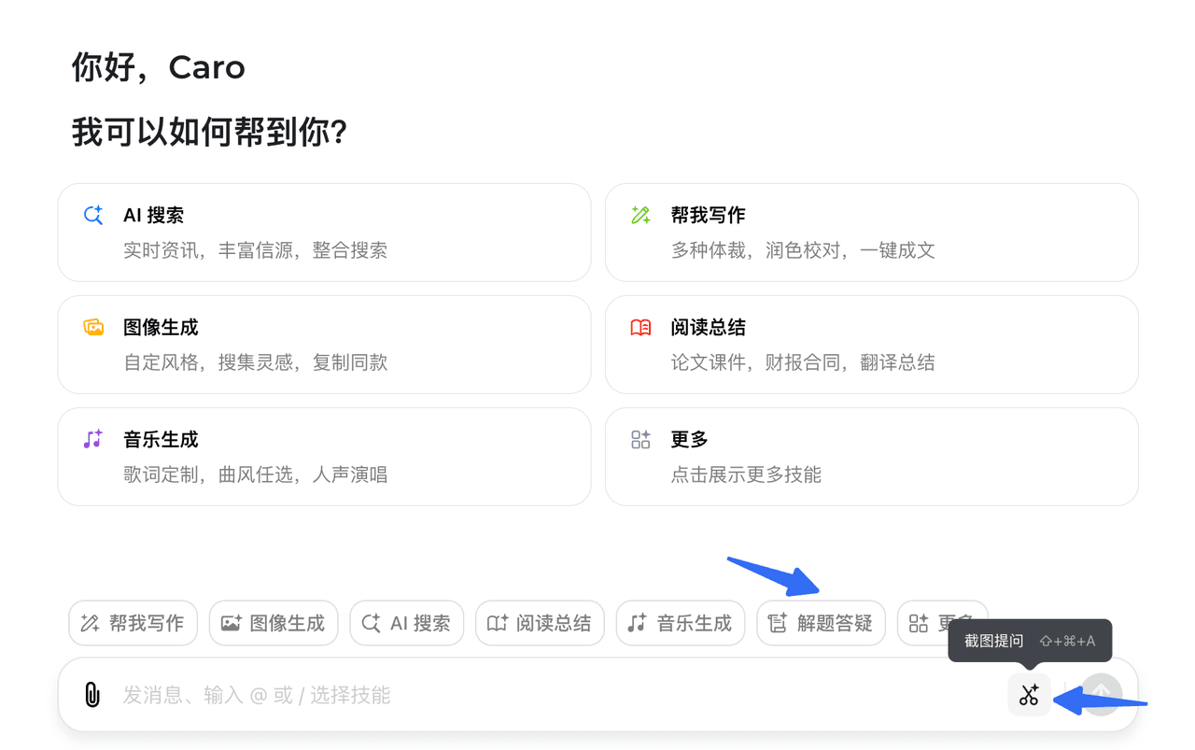Click the 音乐生成 shortcut chip
Screen dimensions: 1195x750
(x=680, y=623)
